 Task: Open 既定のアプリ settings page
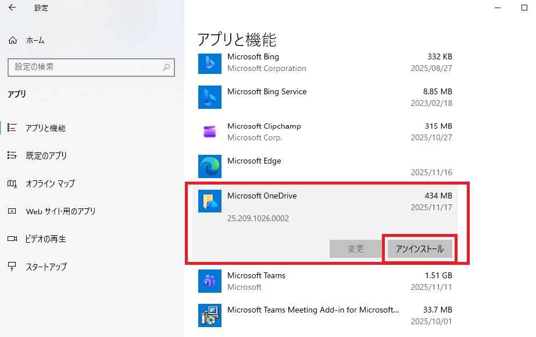click(x=46, y=156)
